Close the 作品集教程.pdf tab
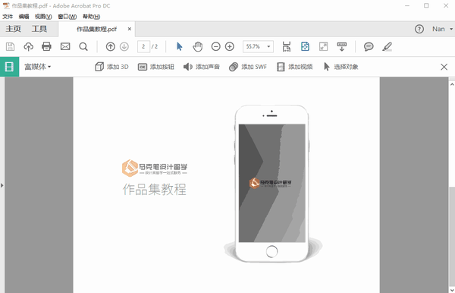 pyautogui.click(x=130, y=29)
